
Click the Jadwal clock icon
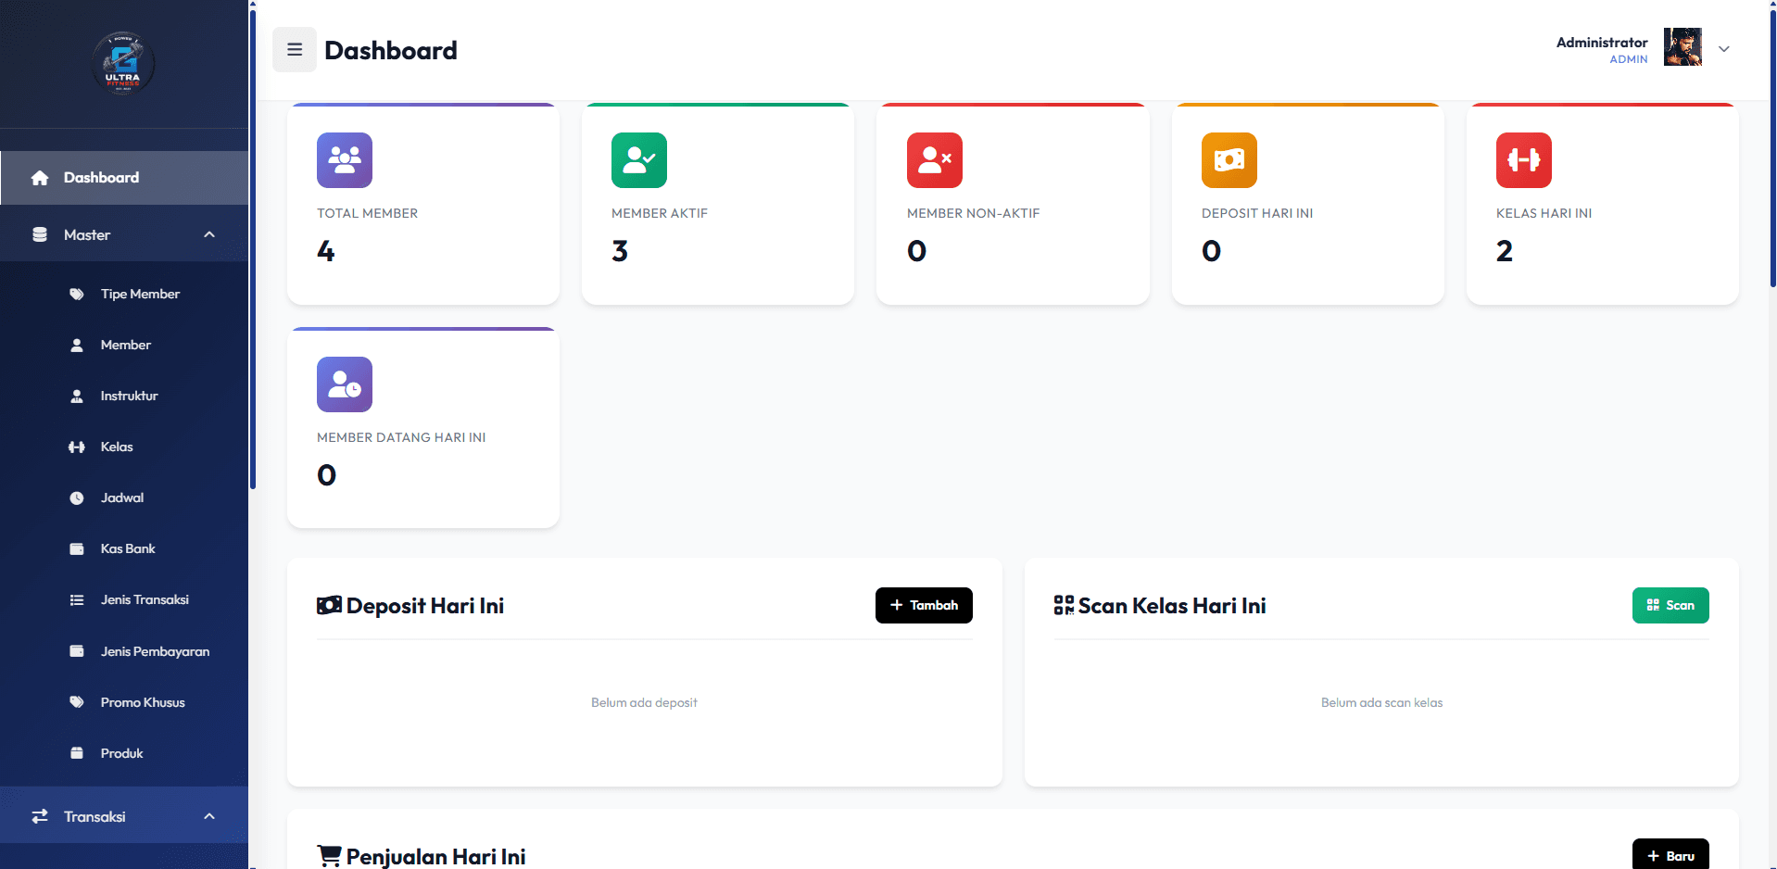coord(77,497)
